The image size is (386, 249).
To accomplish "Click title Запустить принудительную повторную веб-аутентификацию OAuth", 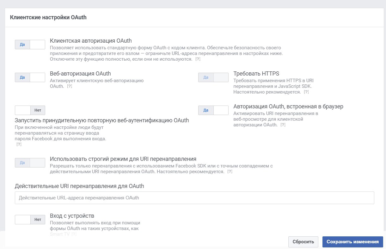I will click(x=102, y=120).
